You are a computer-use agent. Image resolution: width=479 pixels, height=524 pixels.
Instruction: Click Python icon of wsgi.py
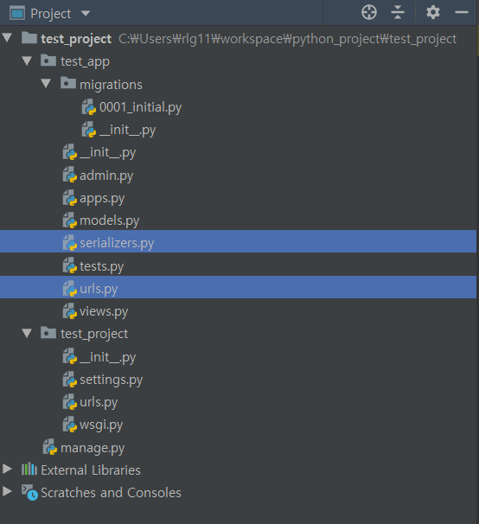(70, 425)
